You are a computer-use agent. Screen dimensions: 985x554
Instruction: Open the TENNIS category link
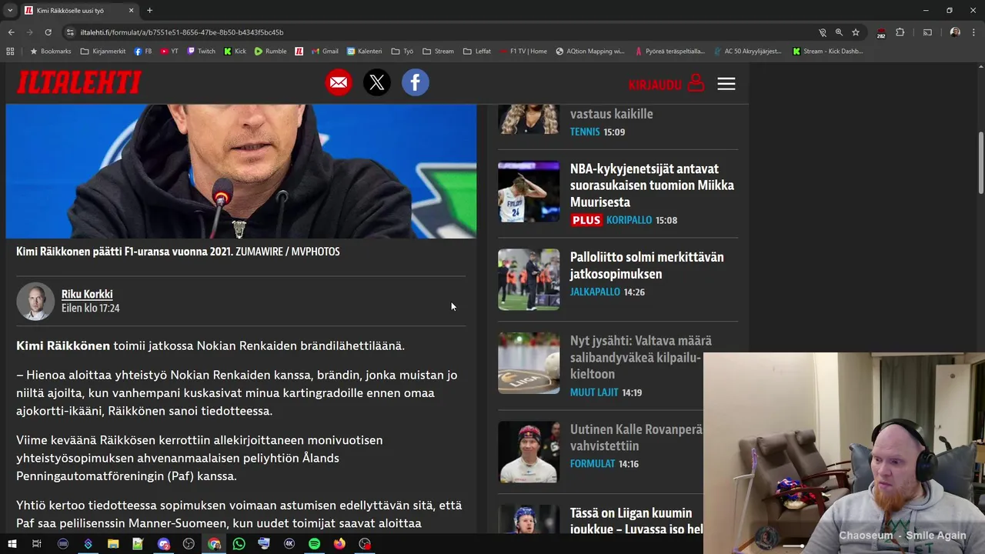point(585,132)
